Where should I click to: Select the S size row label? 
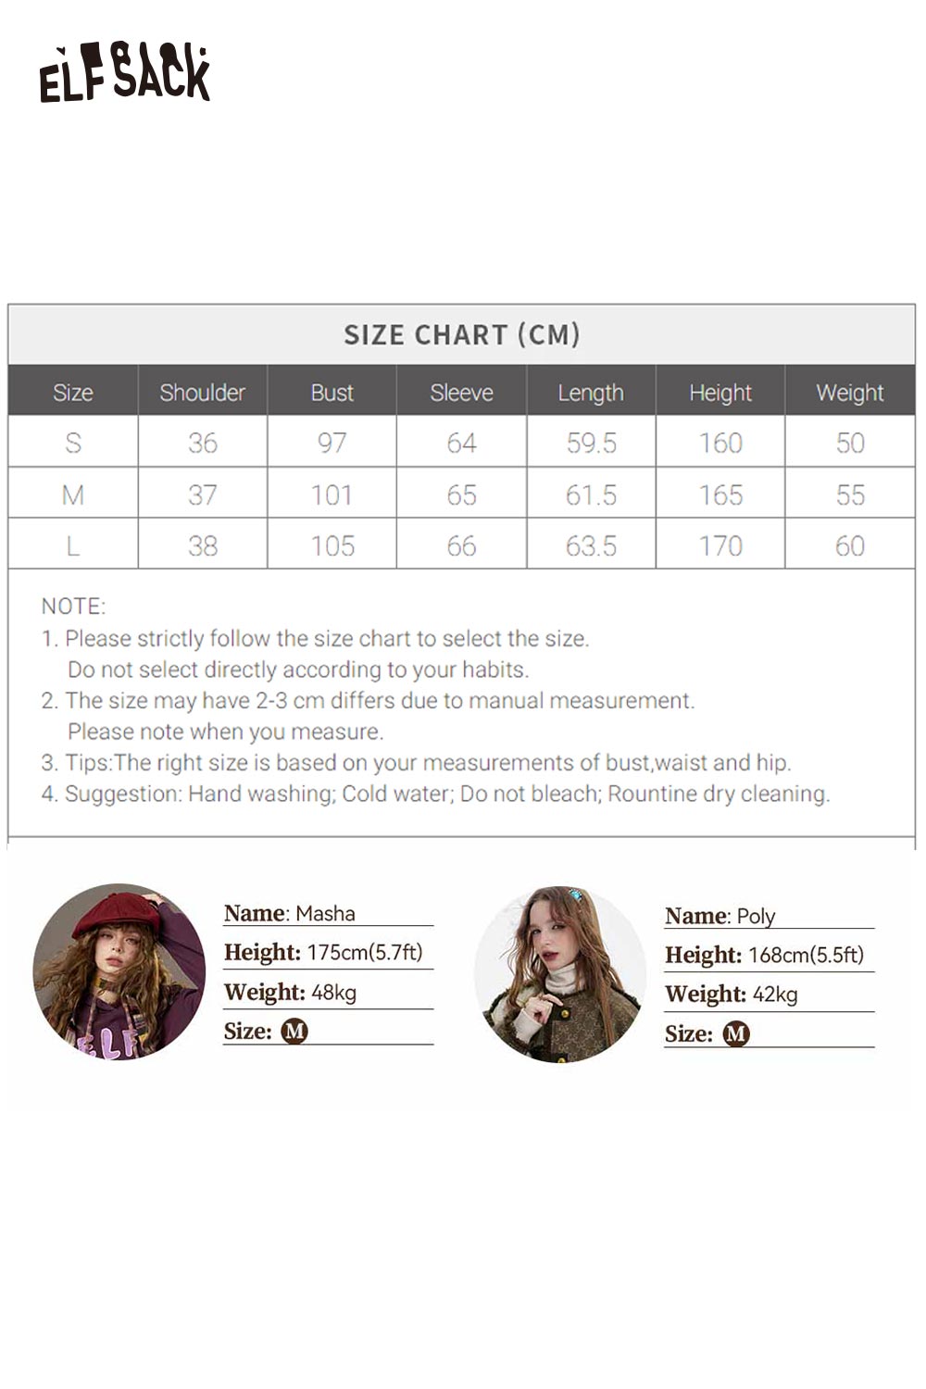click(x=73, y=443)
